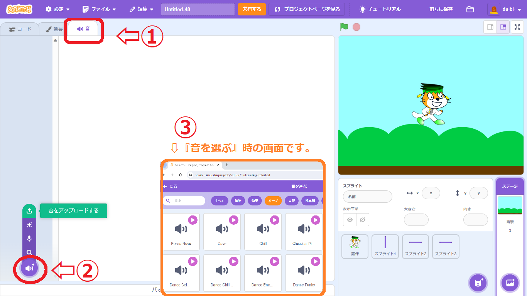Image resolution: width=527 pixels, height=296 pixels.
Task: Click the sprite 名前 input field
Action: tap(367, 197)
